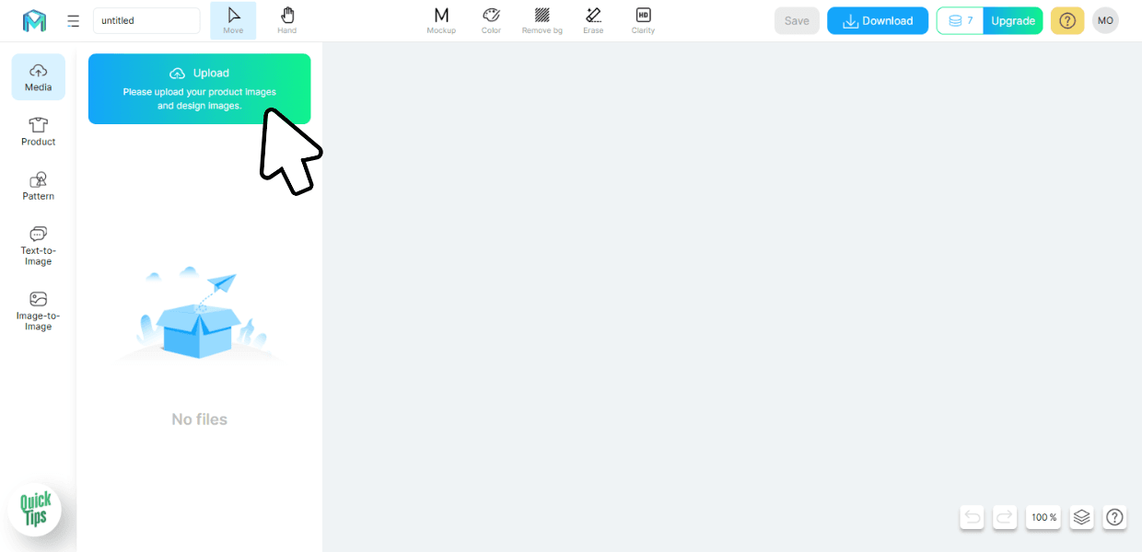This screenshot has height=552, width=1142.
Task: Click the blue Download button
Action: [x=878, y=21]
